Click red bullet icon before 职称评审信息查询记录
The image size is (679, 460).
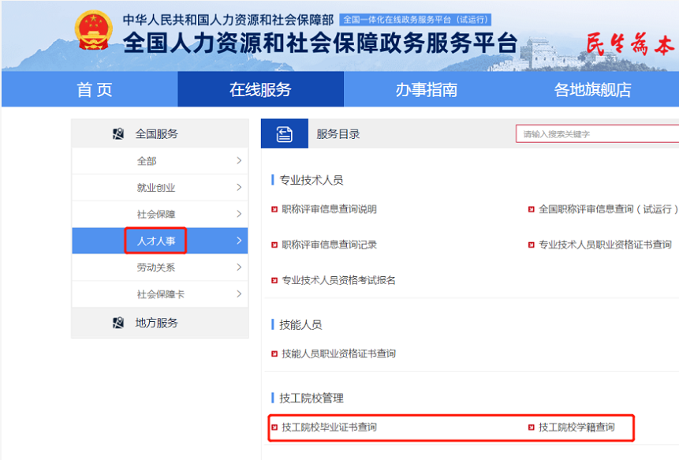pyautogui.click(x=274, y=245)
